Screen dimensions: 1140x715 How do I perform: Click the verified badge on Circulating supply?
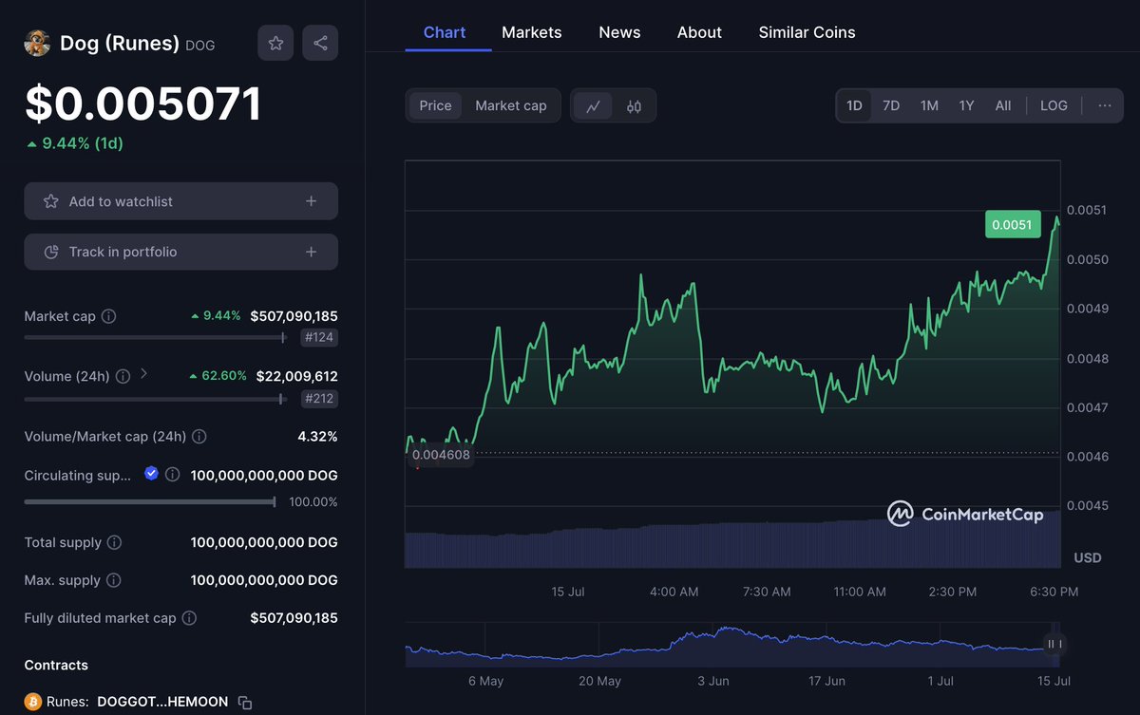coord(151,475)
